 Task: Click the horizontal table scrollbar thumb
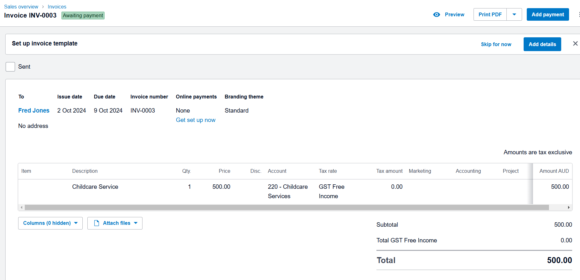click(x=287, y=208)
